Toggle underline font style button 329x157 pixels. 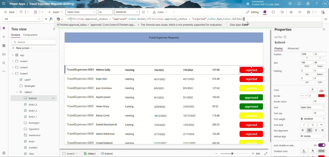[313, 125]
